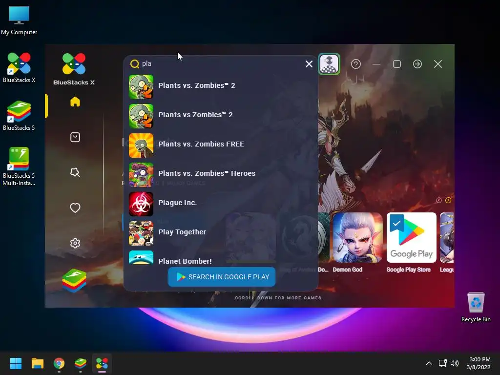Image resolution: width=500 pixels, height=375 pixels.
Task: Maximize the BlueStacks X window
Action: [397, 64]
